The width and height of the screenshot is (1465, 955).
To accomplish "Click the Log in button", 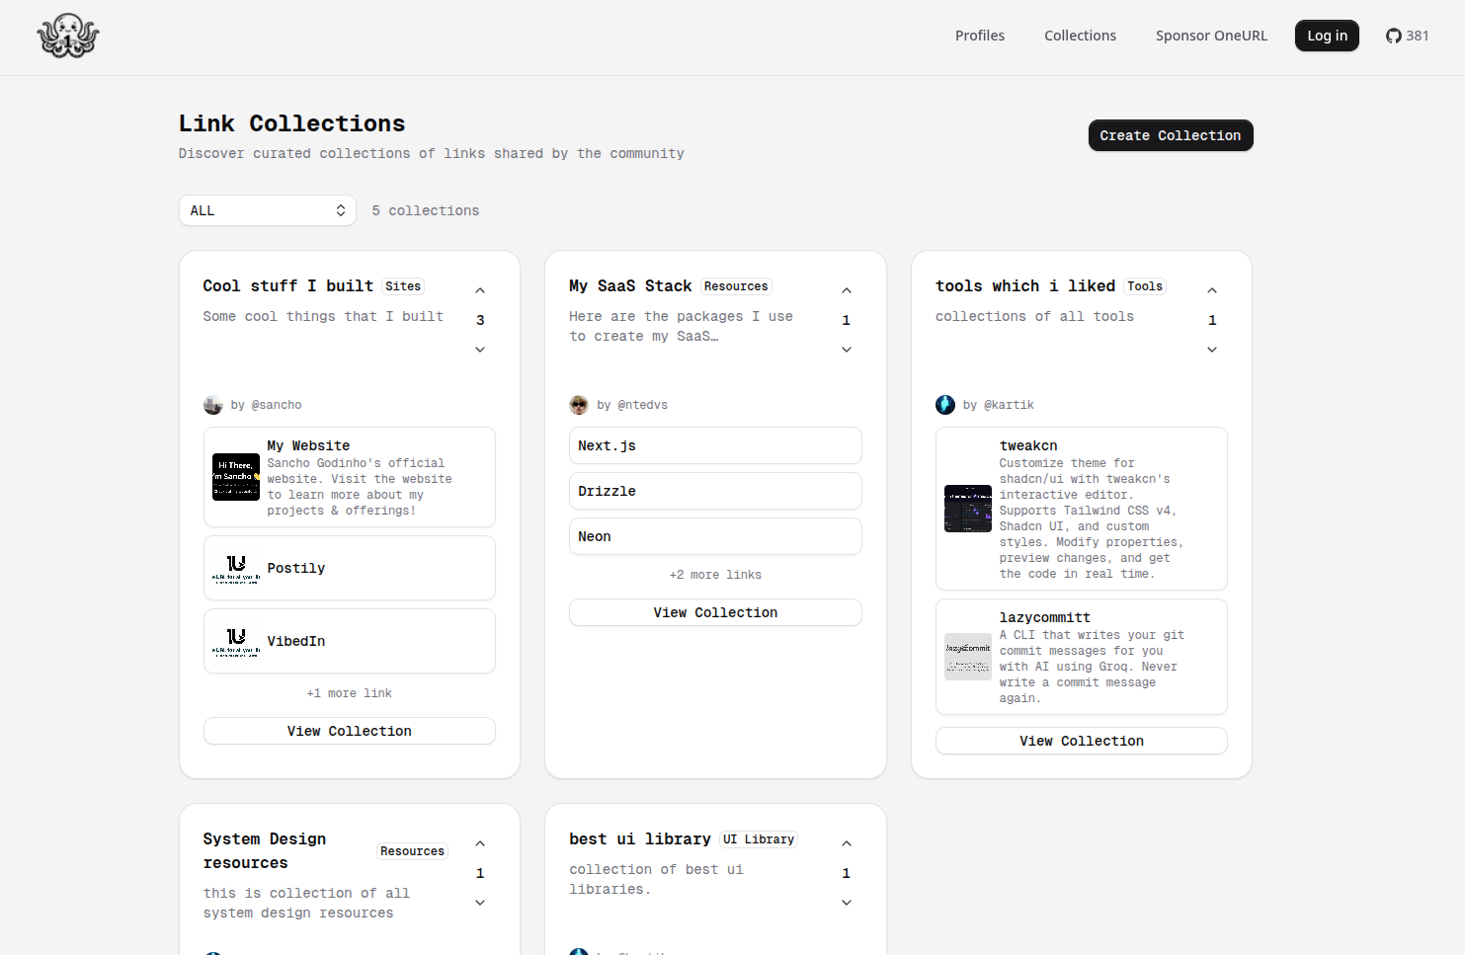I will tap(1327, 36).
